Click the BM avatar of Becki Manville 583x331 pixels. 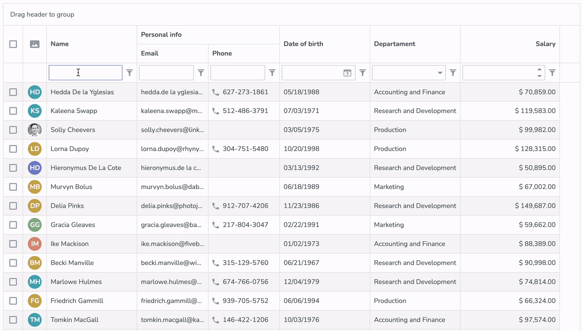point(35,263)
